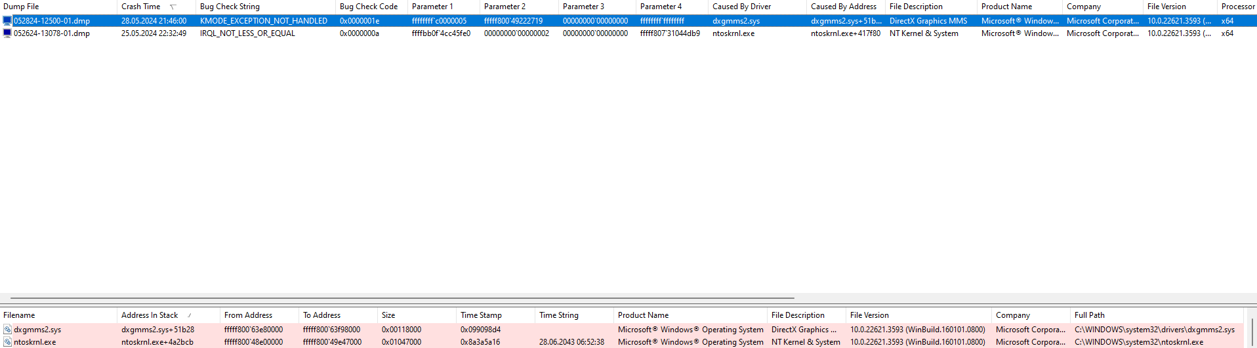Click the ntoskrnl.exe+417f80 address cell

846,33
